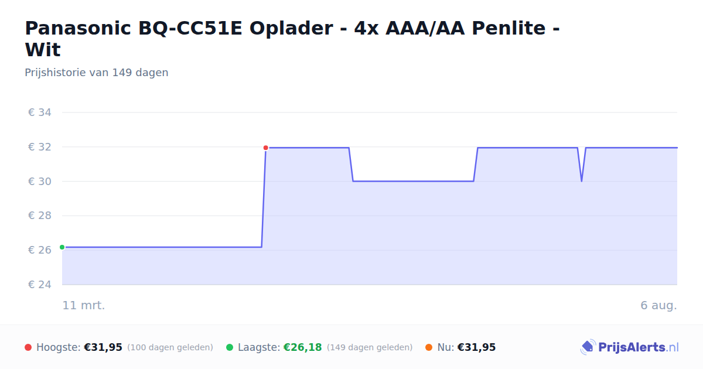Click the 100 dagen geleden note
Viewport: 703px width, 369px height.
pos(170,347)
